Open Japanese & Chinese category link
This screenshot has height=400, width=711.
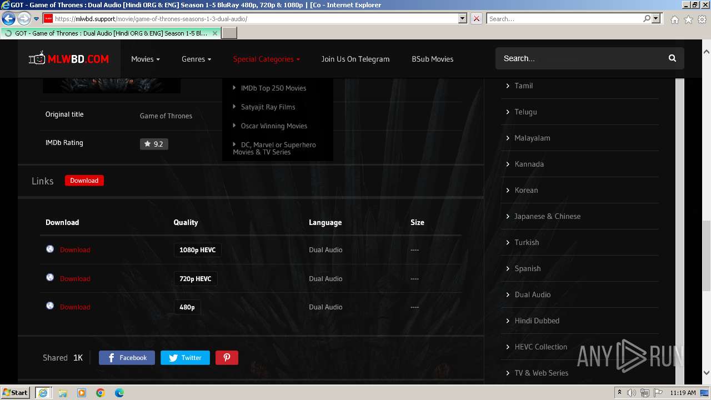click(547, 216)
